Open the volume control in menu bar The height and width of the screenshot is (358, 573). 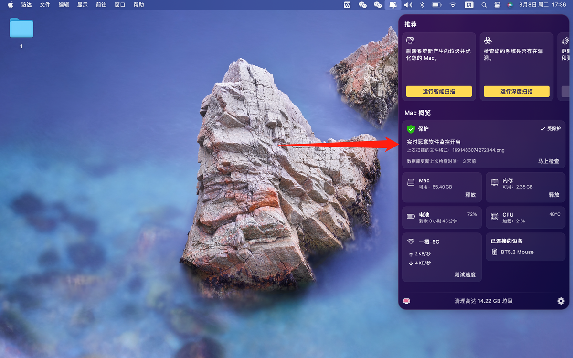click(408, 5)
